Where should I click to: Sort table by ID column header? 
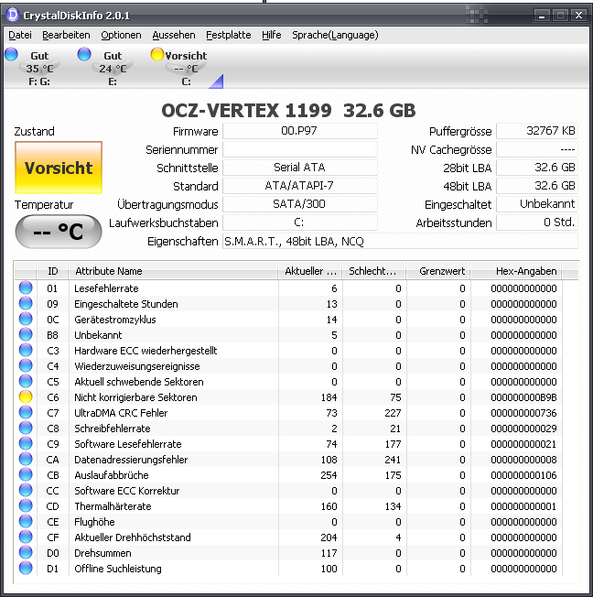[52, 271]
